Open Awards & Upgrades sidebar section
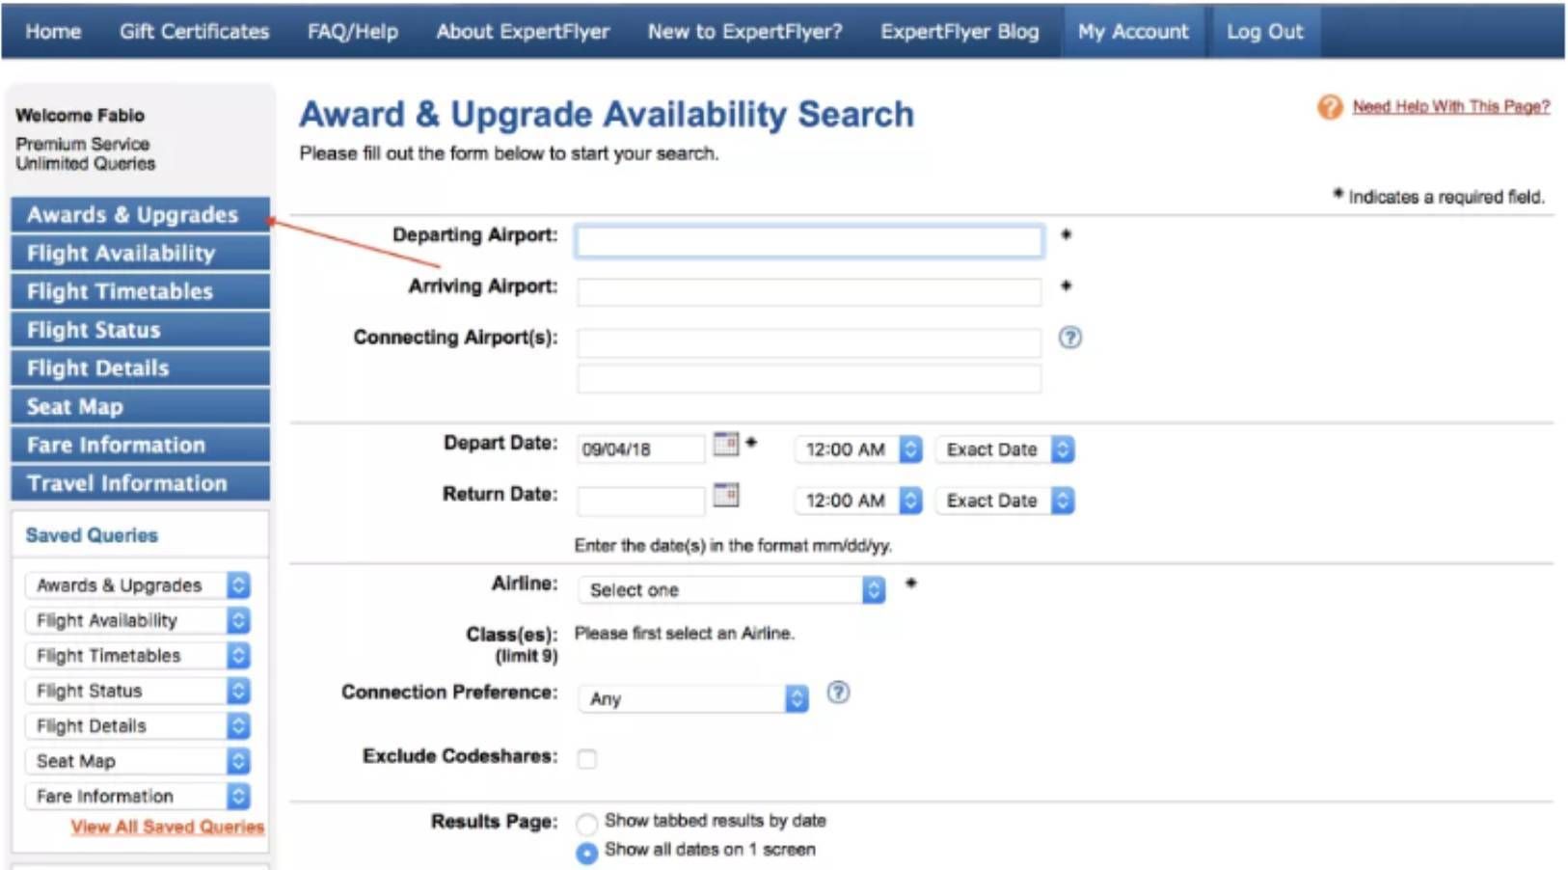 (x=140, y=214)
